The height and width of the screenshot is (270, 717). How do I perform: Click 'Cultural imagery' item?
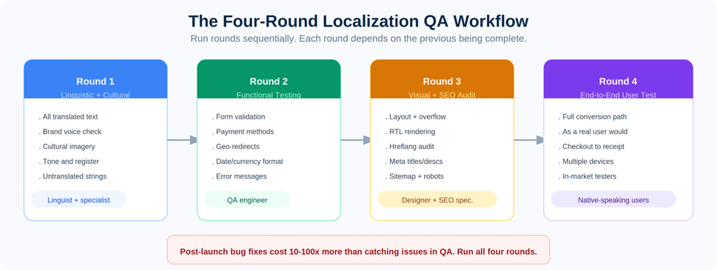tap(67, 146)
